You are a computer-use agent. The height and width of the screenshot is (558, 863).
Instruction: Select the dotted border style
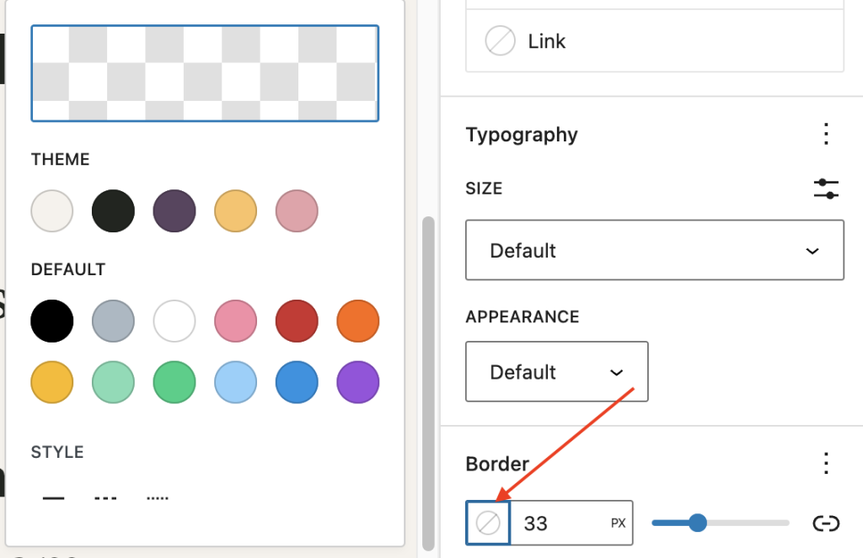coord(157,497)
